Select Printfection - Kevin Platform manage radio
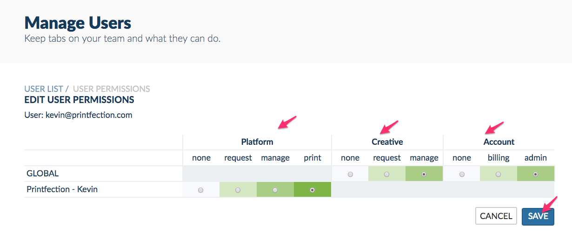 tap(275, 190)
